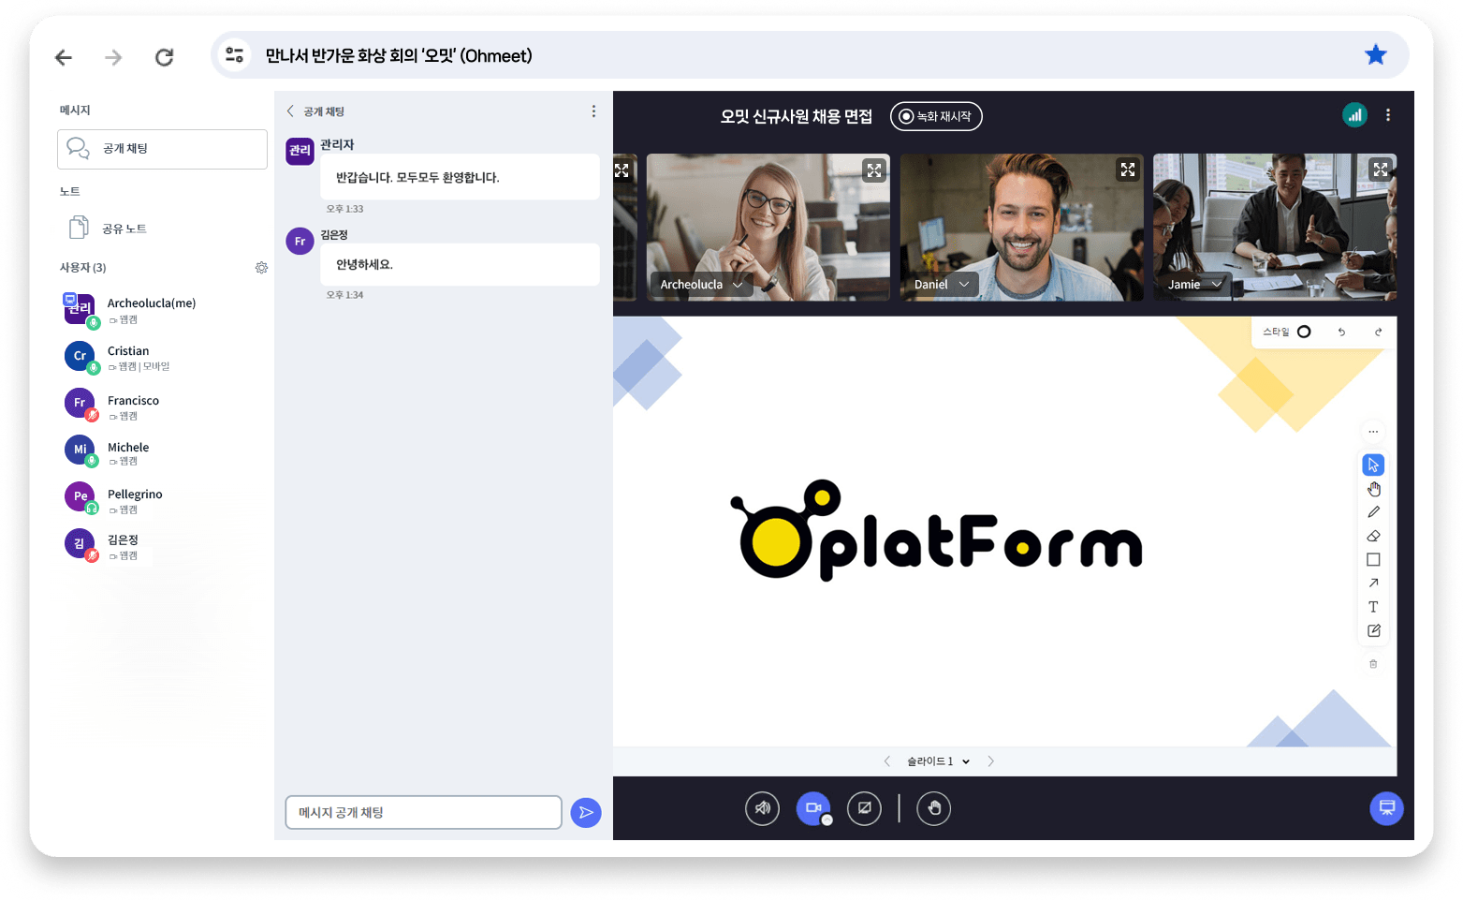Click the 관리 avatar in chat
Screen dimensions: 1463x901
point(300,150)
